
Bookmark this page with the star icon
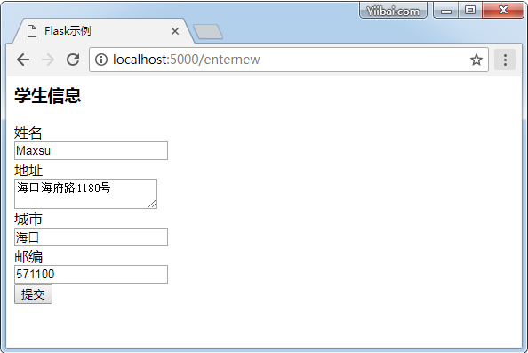pos(476,60)
